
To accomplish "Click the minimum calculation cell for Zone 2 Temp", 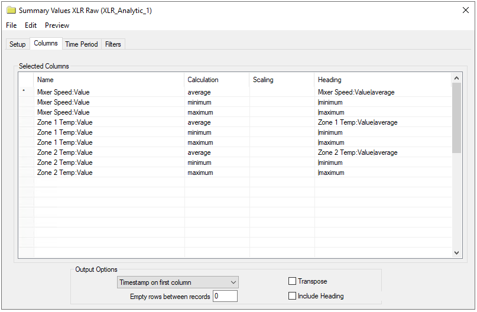I will (x=217, y=162).
